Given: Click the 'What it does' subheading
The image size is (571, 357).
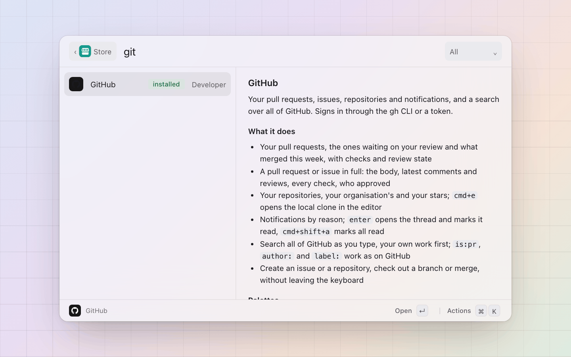Looking at the screenshot, I should click(272, 131).
